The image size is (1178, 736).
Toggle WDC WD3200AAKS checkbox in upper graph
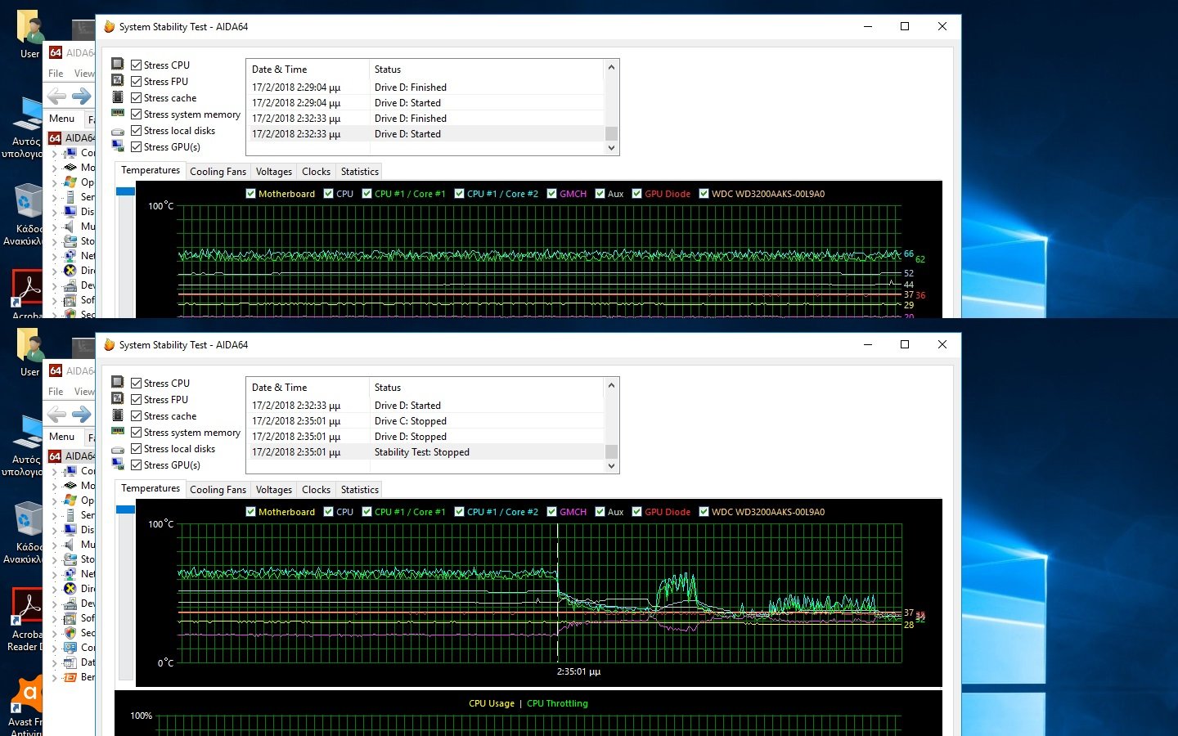(x=704, y=194)
